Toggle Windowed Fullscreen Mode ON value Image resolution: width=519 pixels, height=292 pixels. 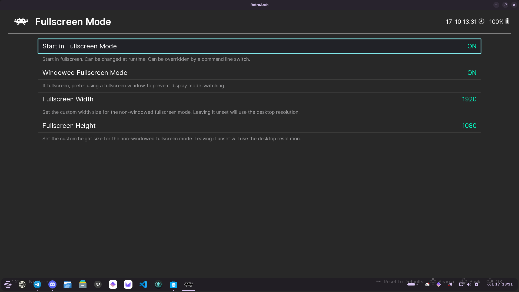coord(472,73)
